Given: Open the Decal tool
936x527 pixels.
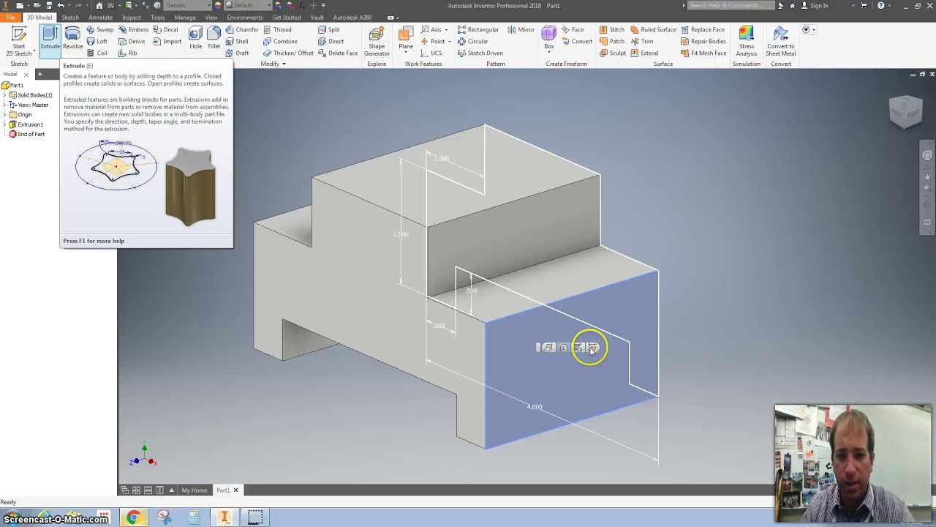Looking at the screenshot, I should pyautogui.click(x=166, y=30).
